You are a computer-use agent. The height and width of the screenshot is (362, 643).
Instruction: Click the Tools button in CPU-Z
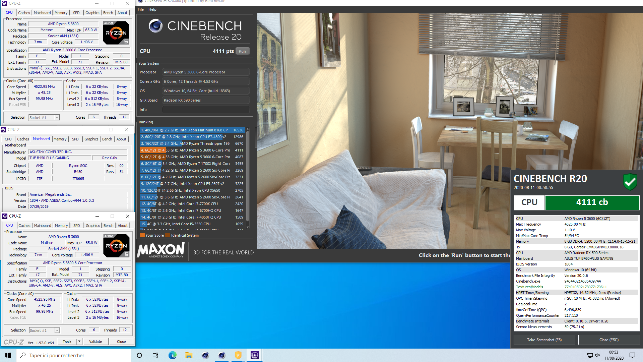click(67, 342)
